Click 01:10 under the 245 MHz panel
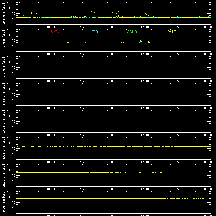 coord(51,27)
